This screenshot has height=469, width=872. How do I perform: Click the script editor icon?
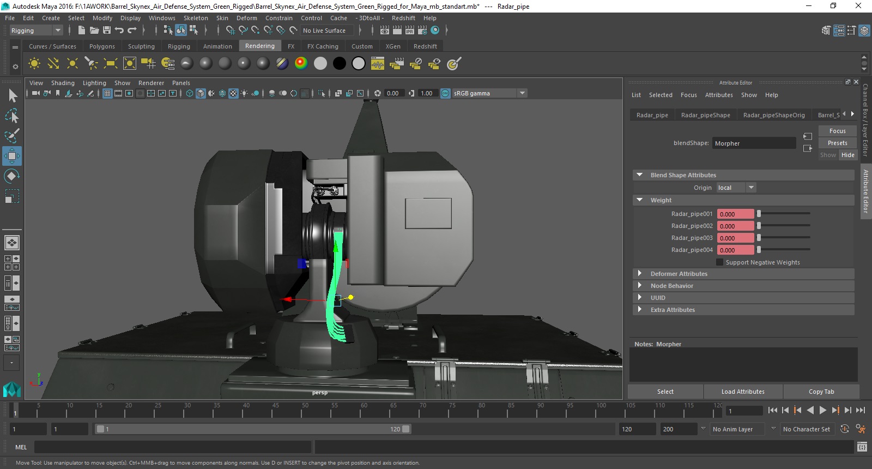coord(862,447)
